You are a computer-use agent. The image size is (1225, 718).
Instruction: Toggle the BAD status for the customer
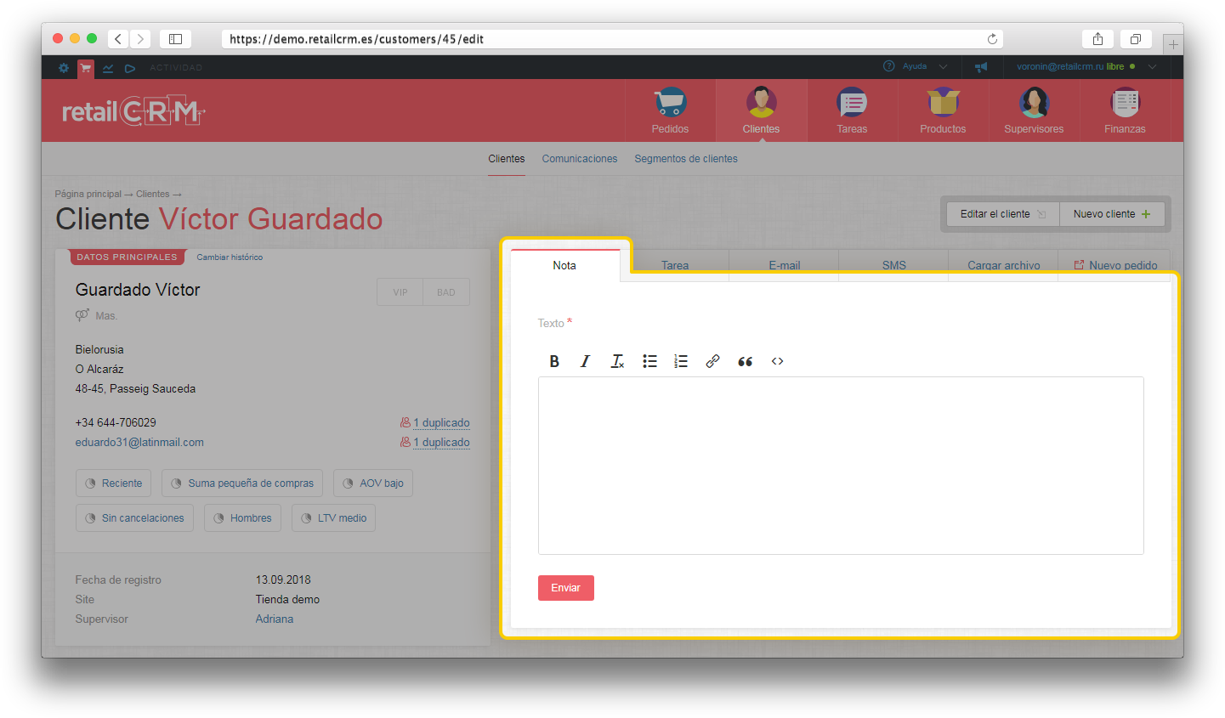coord(446,292)
